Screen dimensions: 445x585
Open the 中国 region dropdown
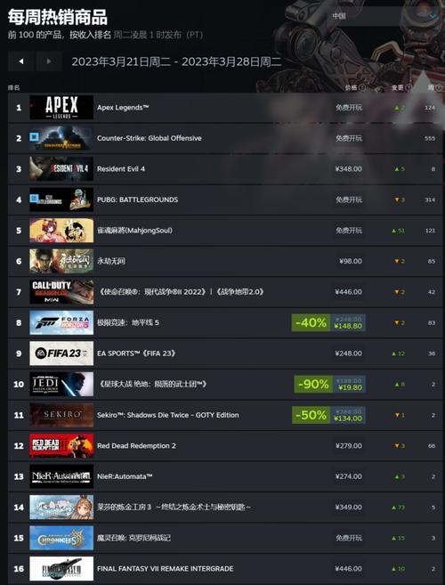point(384,16)
